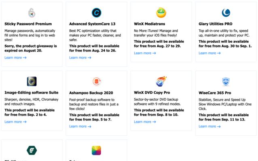Click the Image-Editing software Suite lens icon
This screenshot has height=161, width=258.
(x=32, y=81)
